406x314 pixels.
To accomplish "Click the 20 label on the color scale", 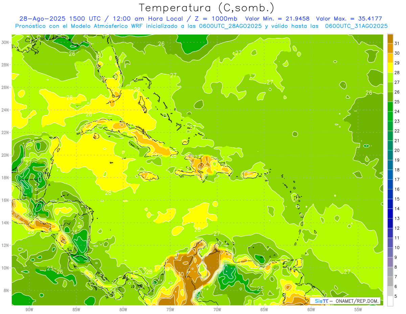I will click(x=397, y=150).
